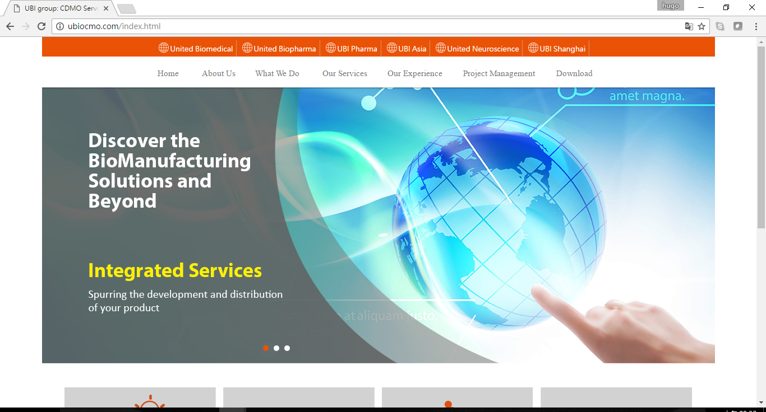Switch to the second carousel slide dot
The height and width of the screenshot is (412, 766).
pos(276,348)
